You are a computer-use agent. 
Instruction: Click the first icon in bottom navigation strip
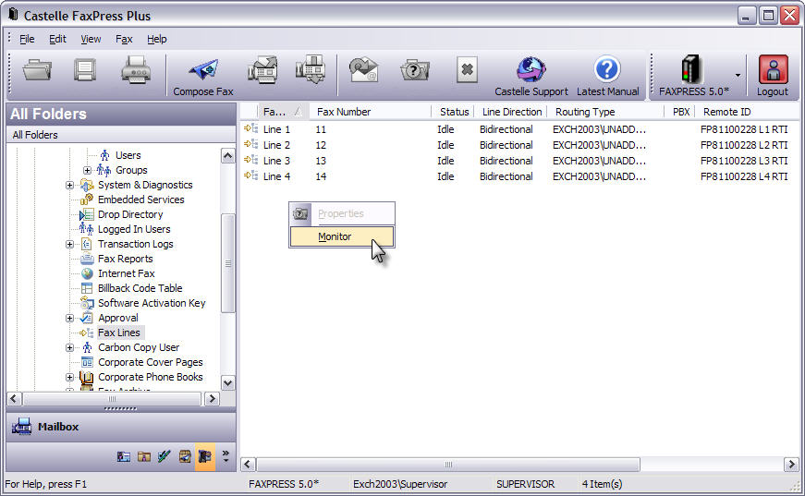click(x=123, y=456)
